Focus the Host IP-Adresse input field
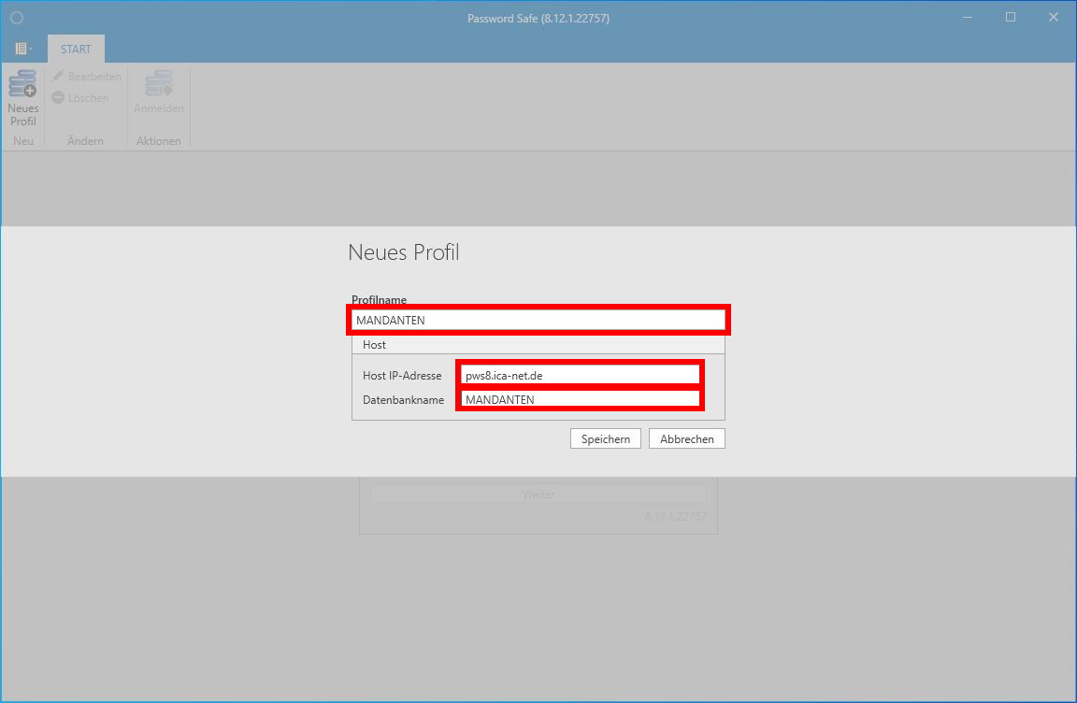The height and width of the screenshot is (703, 1077). [x=580, y=375]
